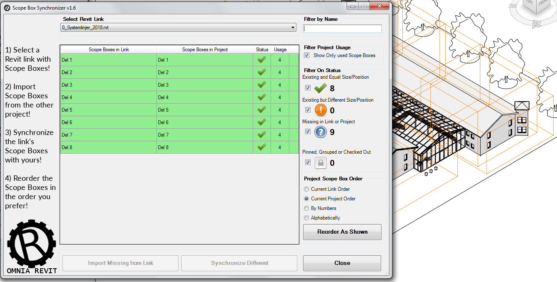
Task: Choose Alphabetically scope box ordering
Action: point(306,218)
